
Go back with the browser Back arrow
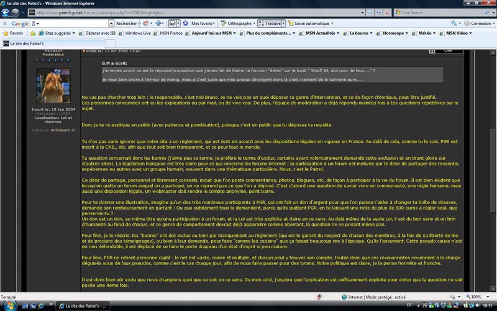[x=6, y=12]
